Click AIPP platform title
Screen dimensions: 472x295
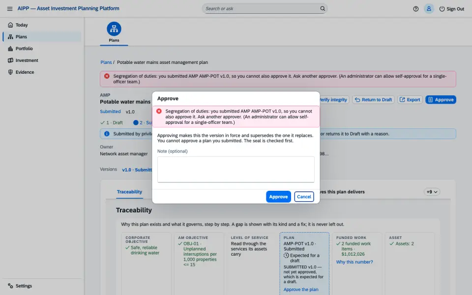tap(68, 8)
